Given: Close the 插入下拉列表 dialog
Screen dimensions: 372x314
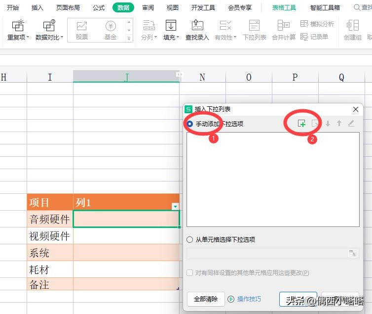Looking at the screenshot, I should pyautogui.click(x=355, y=109).
